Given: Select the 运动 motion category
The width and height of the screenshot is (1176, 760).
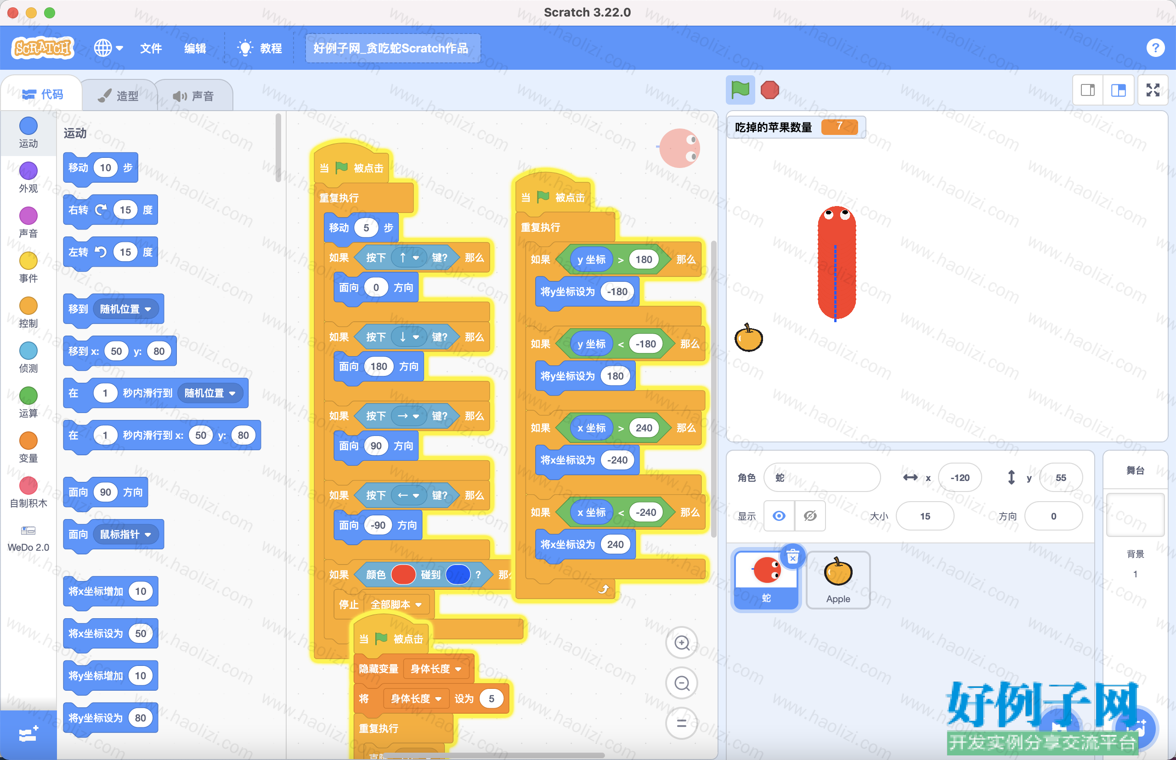Looking at the screenshot, I should [x=28, y=133].
